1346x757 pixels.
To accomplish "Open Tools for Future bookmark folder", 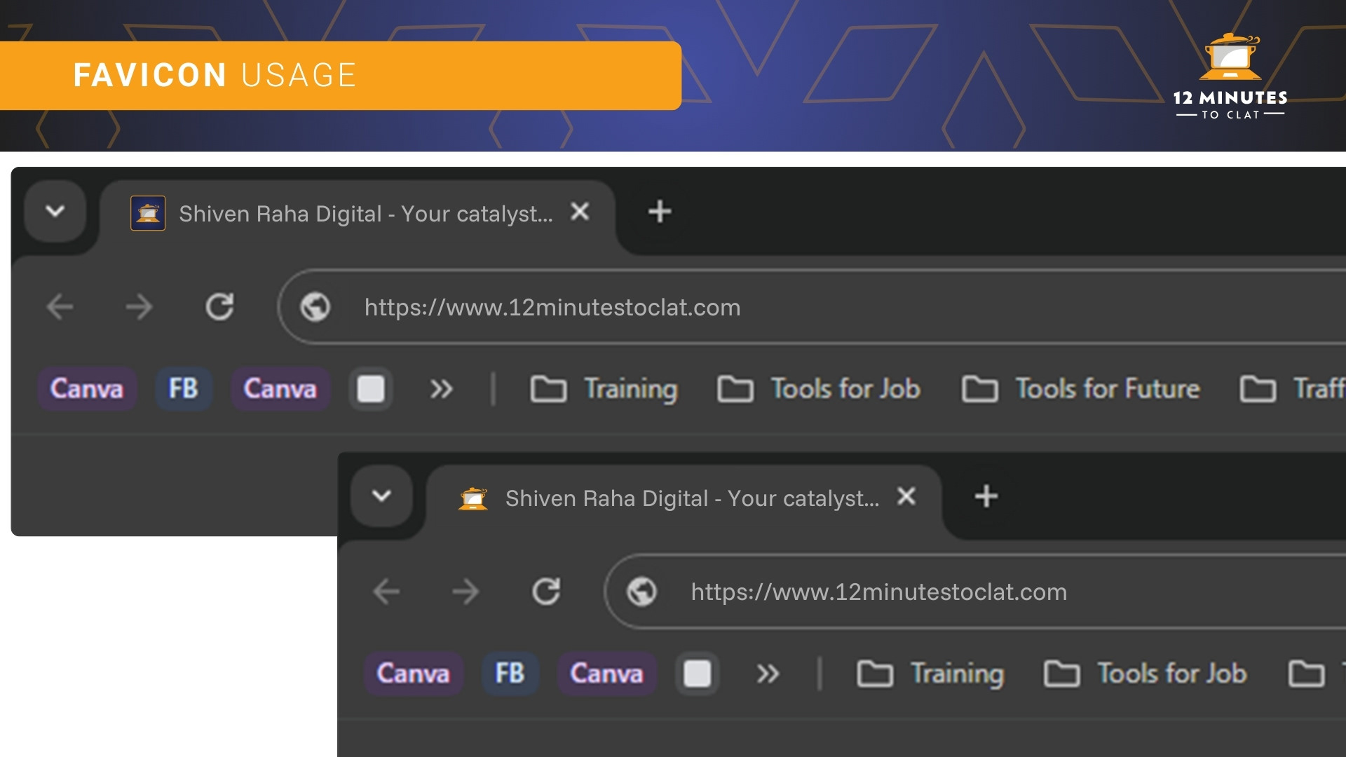I will point(1080,389).
